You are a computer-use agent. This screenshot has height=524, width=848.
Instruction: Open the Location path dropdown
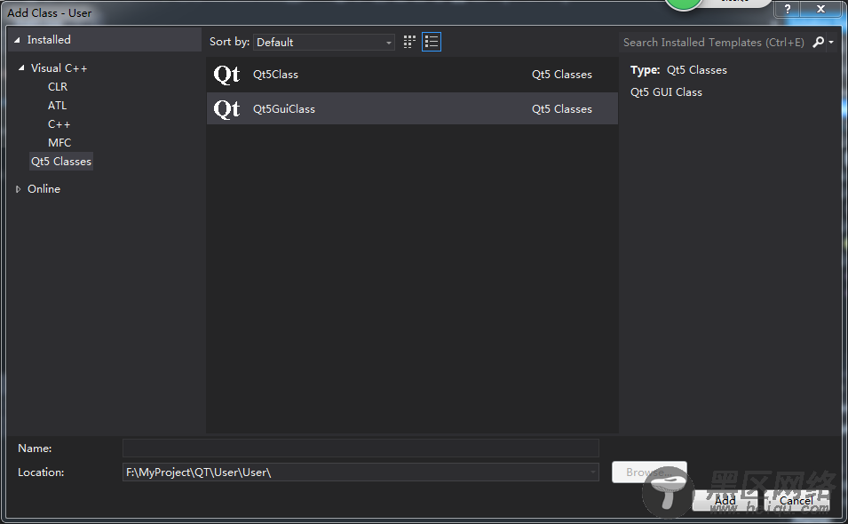593,472
